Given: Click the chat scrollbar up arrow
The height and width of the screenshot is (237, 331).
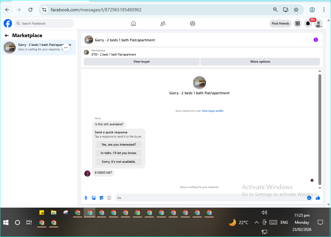Looking at the screenshot, I should pos(320,71).
